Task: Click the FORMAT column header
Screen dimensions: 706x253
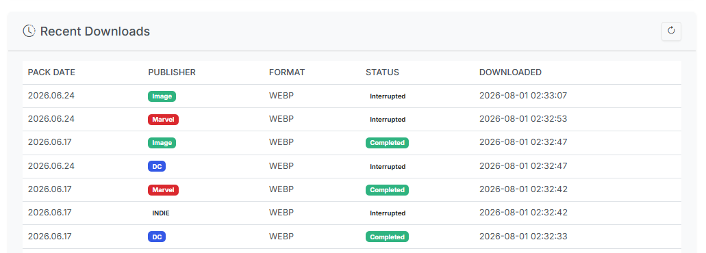Action: pyautogui.click(x=287, y=72)
